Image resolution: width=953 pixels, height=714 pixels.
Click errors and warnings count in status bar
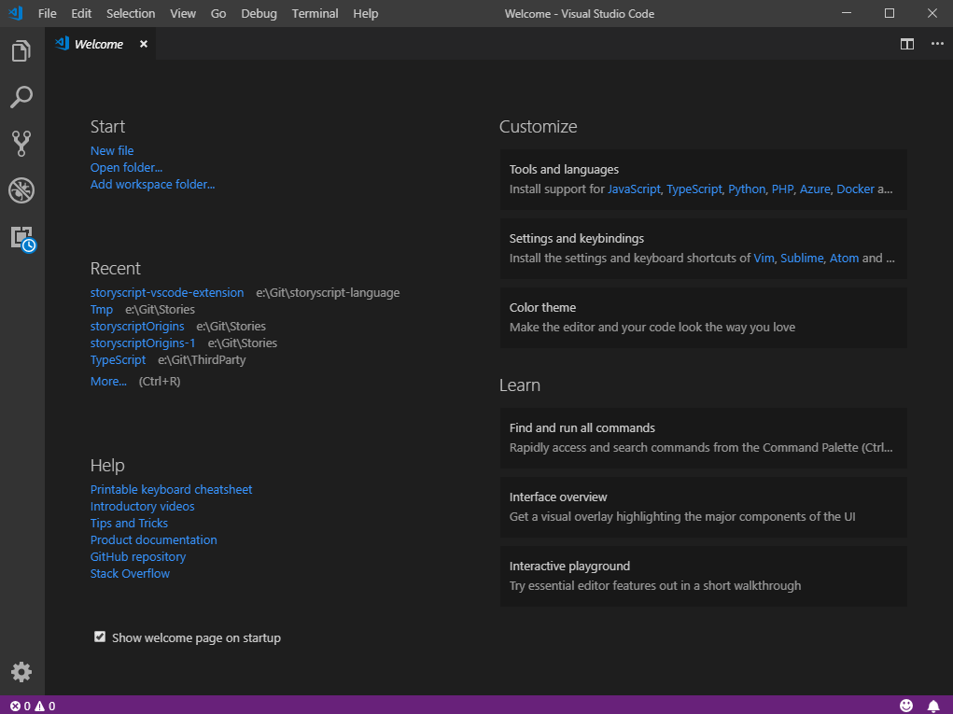coord(33,706)
